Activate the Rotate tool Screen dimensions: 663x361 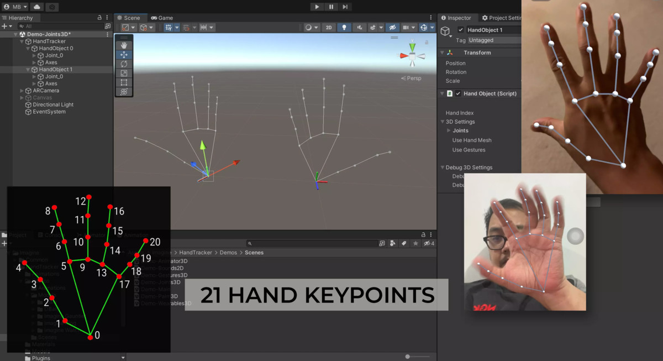[x=124, y=64]
